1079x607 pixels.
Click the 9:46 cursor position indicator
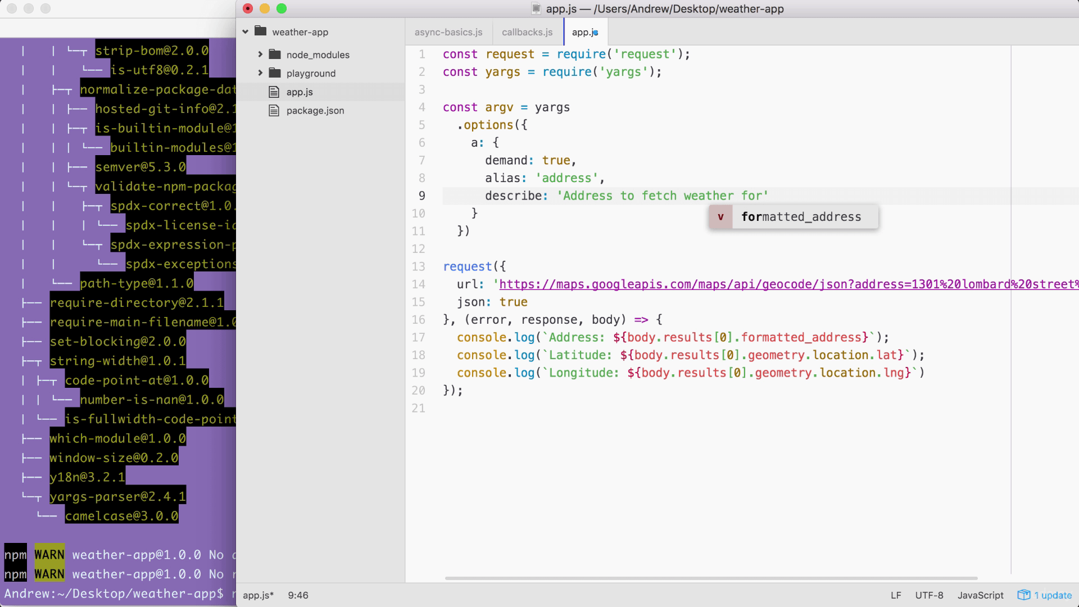(298, 595)
